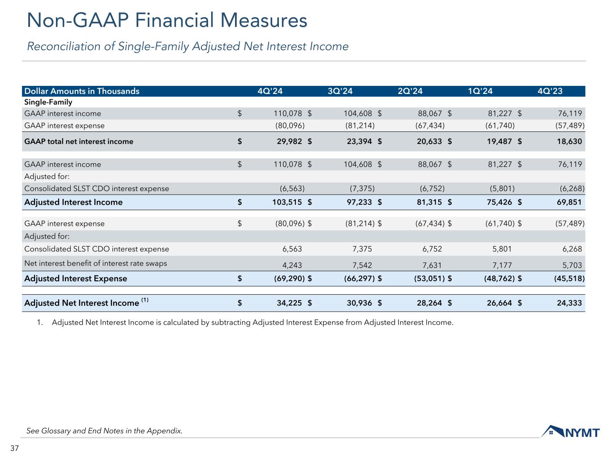Click the Dollar Amounts in Thousands header
The height and width of the screenshot is (458, 611).
click(x=82, y=91)
